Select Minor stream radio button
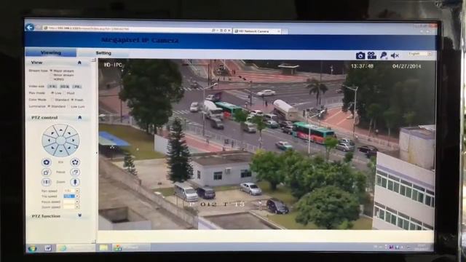 click(51, 75)
